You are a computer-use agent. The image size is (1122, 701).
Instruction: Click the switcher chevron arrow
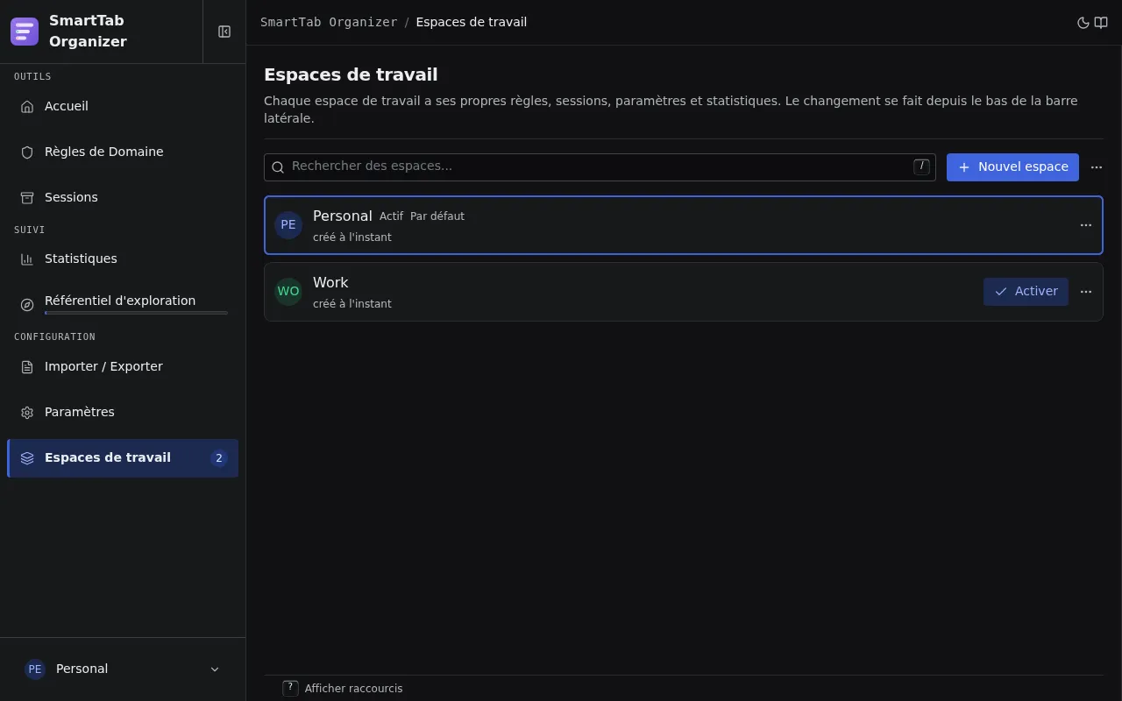[215, 669]
